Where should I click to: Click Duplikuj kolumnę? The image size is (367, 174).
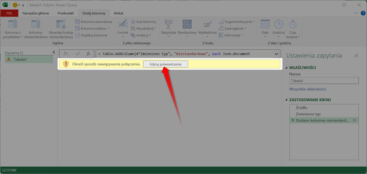(x=91, y=35)
